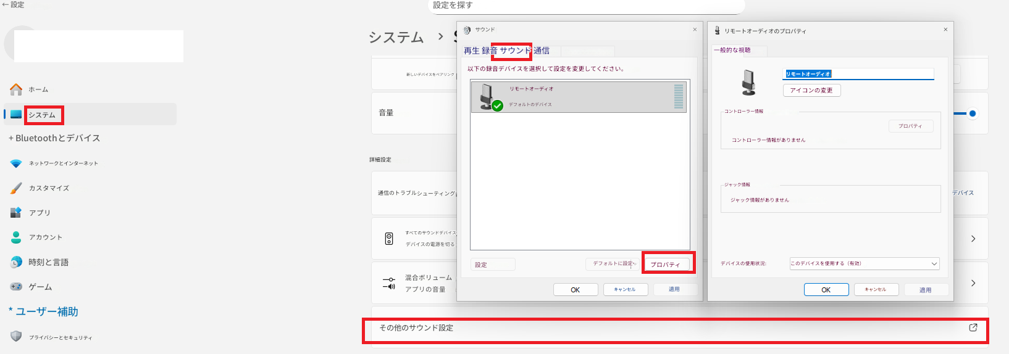
Task: Click 設定 button in サウンド dialog
Action: click(493, 265)
